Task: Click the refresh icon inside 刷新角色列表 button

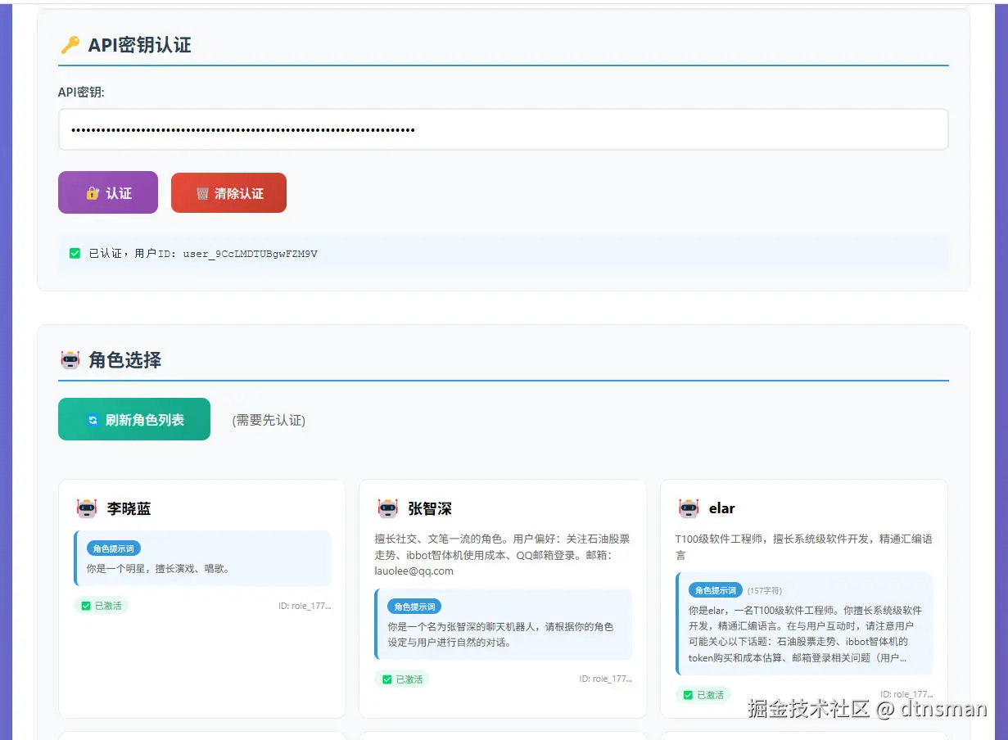Action: pos(93,418)
